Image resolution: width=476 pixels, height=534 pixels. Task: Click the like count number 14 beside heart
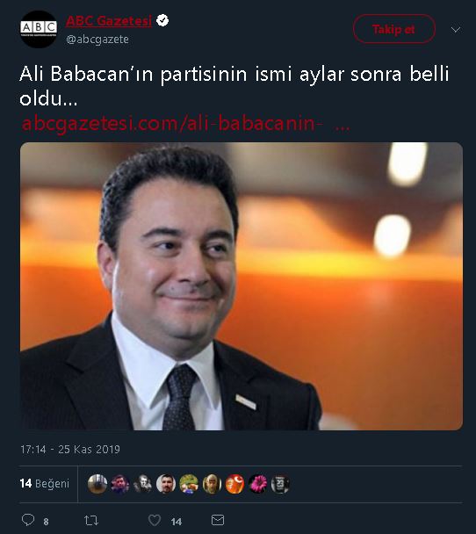pyautogui.click(x=177, y=522)
